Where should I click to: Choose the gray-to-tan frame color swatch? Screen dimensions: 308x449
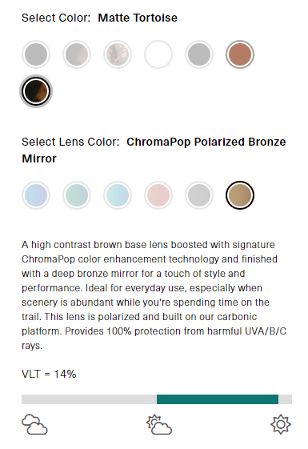(77, 54)
